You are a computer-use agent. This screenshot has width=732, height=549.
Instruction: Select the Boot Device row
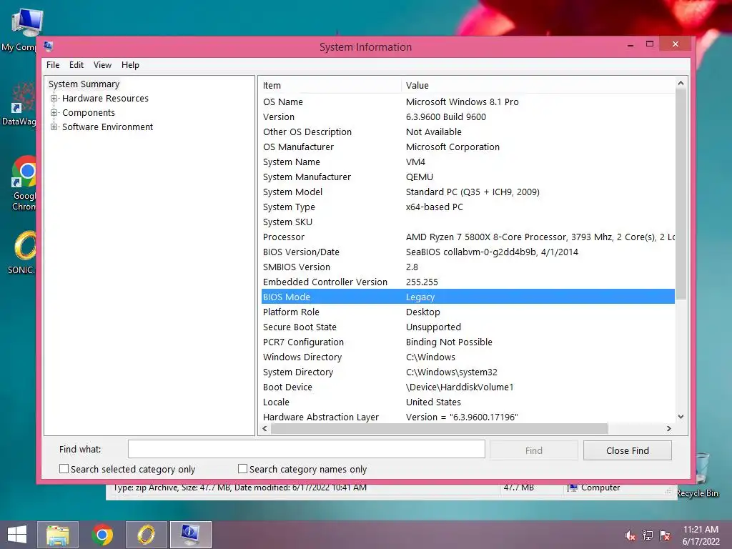468,387
